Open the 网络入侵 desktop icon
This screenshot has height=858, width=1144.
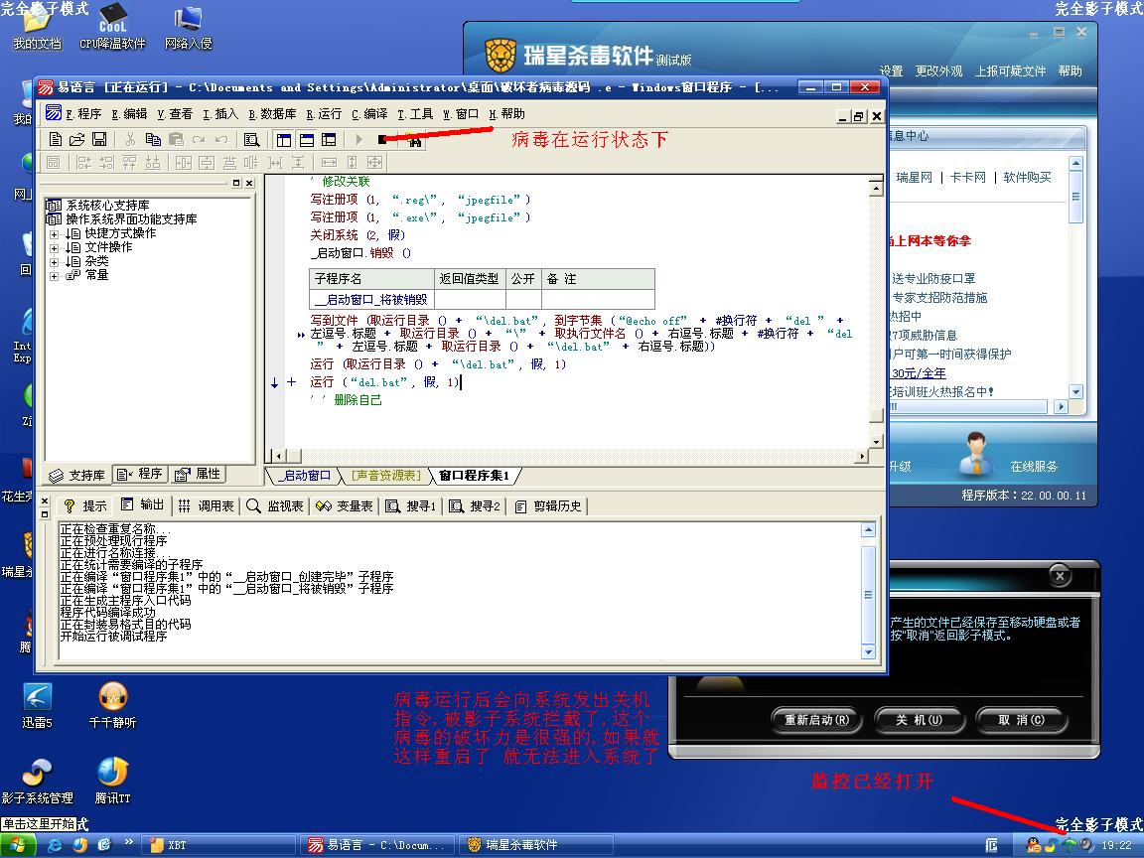(x=189, y=26)
